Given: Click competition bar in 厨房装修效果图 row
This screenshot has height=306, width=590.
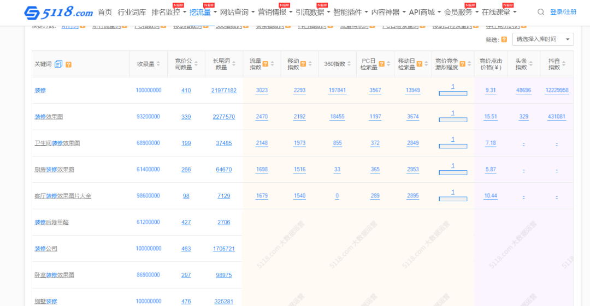Looking at the screenshot, I should 453,172.
